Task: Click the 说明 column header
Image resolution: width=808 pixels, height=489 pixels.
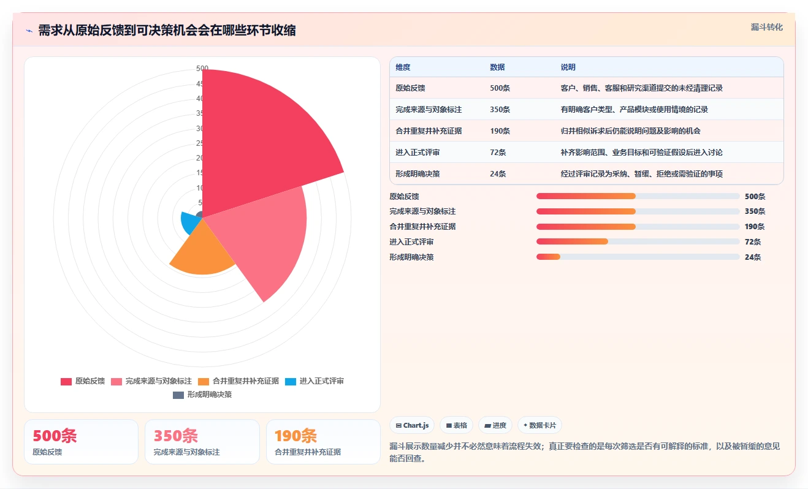Action: pyautogui.click(x=568, y=67)
